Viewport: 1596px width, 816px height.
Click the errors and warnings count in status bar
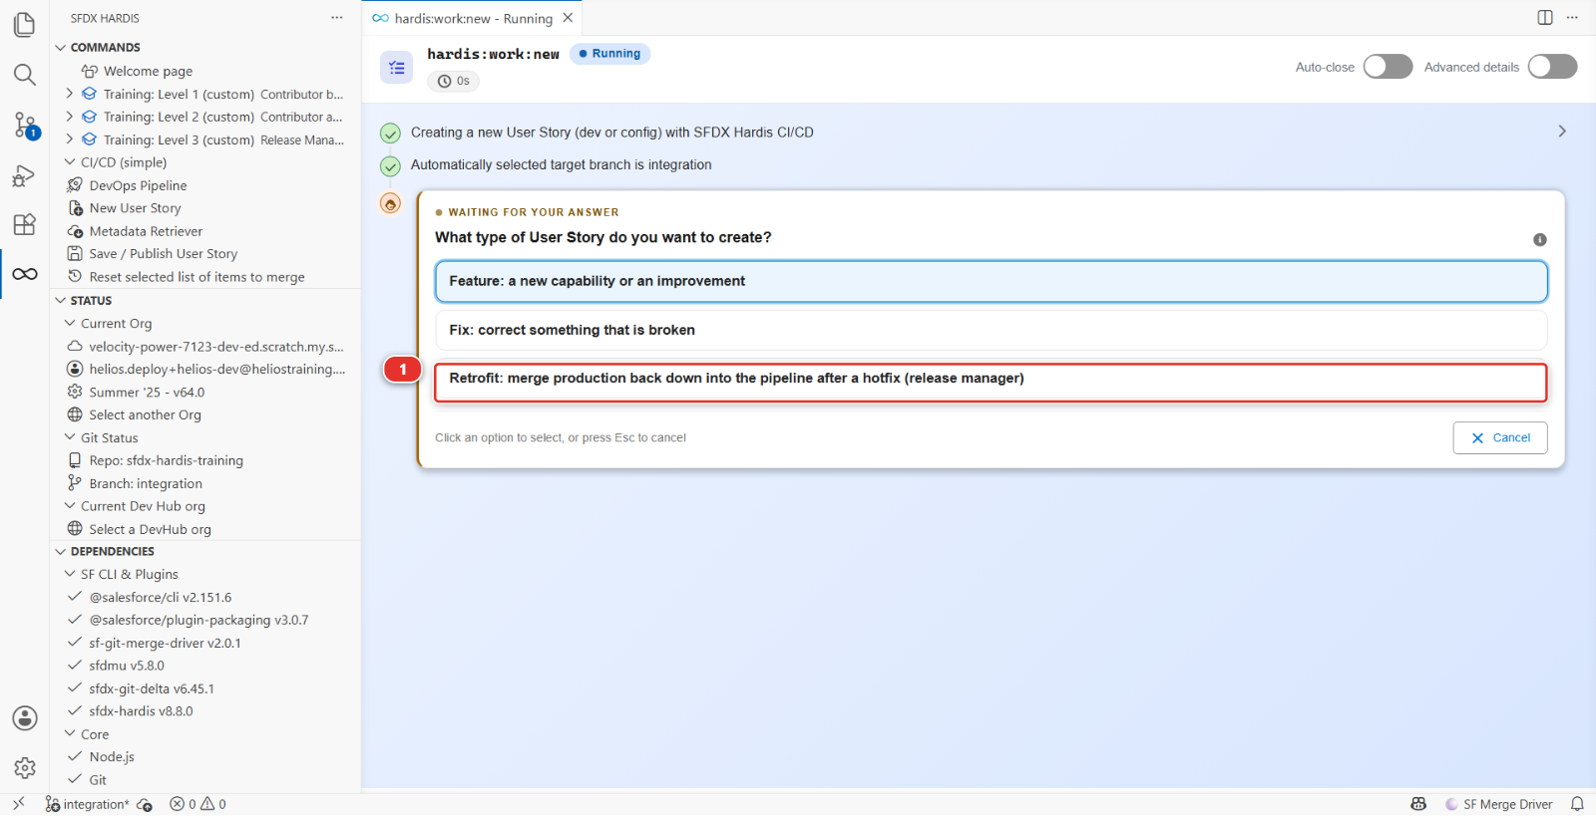coord(198,804)
